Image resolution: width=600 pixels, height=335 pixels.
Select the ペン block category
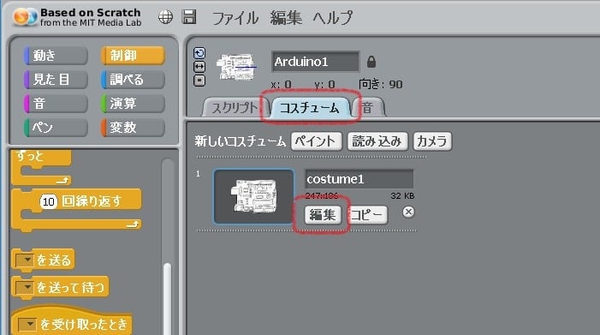click(56, 128)
